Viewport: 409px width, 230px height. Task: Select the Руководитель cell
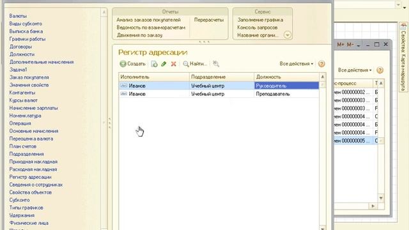point(286,86)
